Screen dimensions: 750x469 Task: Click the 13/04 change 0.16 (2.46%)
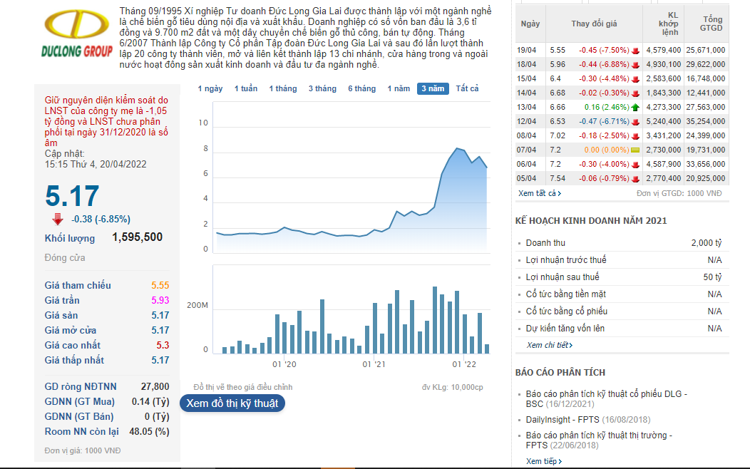click(607, 107)
